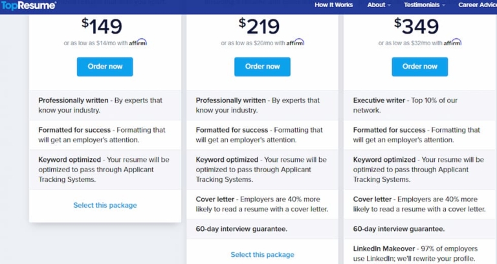Click the $349 price heading

(x=417, y=27)
